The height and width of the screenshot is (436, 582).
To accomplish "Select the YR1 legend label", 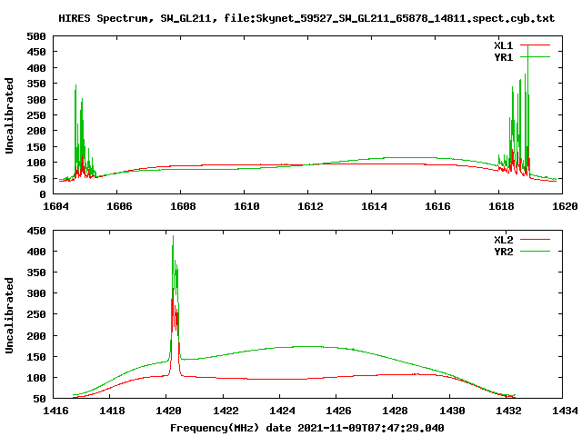I will coord(503,57).
